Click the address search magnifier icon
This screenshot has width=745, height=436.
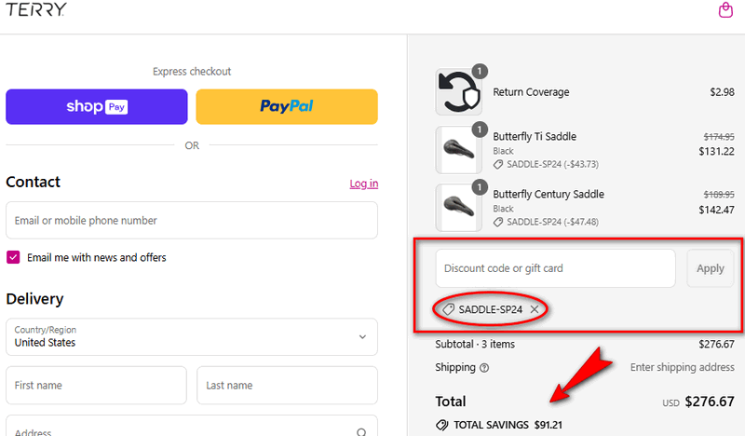coord(361,432)
